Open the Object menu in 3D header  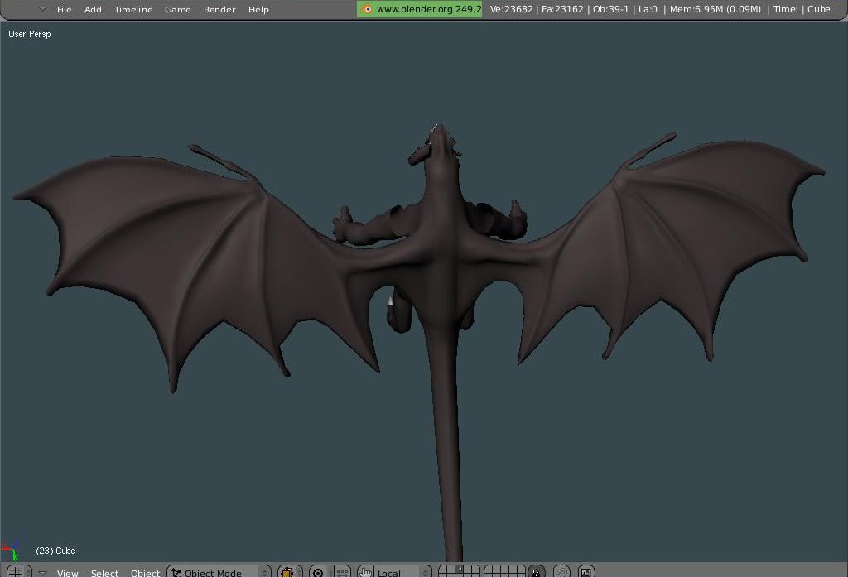145,573
